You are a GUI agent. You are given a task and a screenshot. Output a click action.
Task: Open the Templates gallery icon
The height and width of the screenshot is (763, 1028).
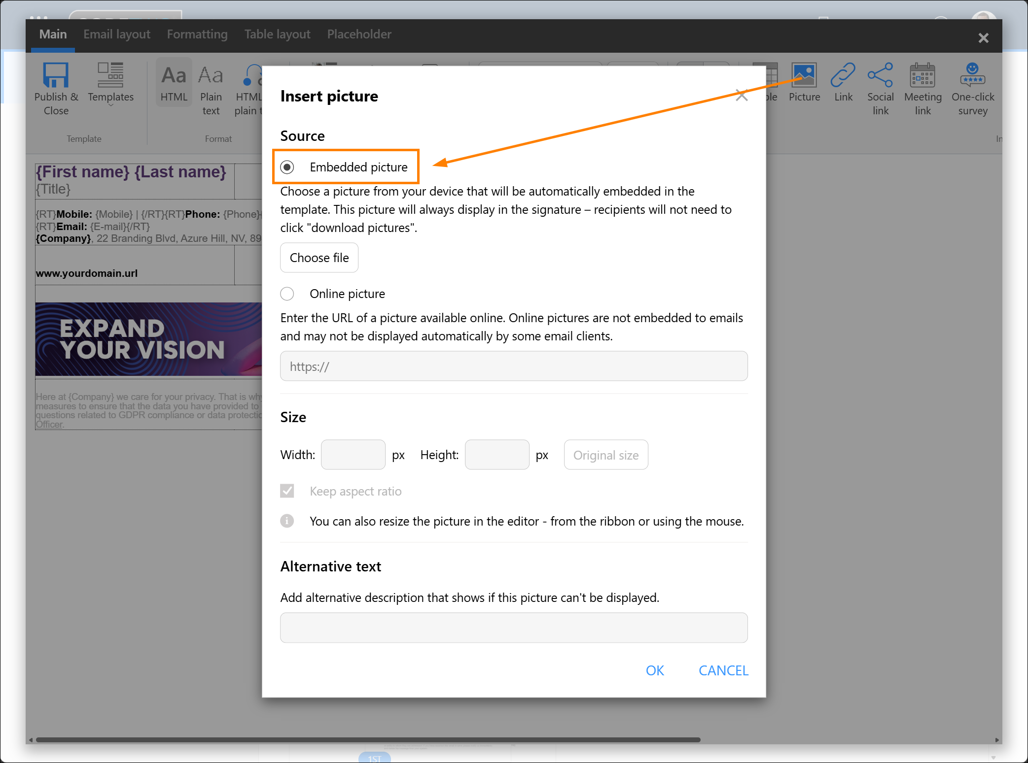point(110,75)
